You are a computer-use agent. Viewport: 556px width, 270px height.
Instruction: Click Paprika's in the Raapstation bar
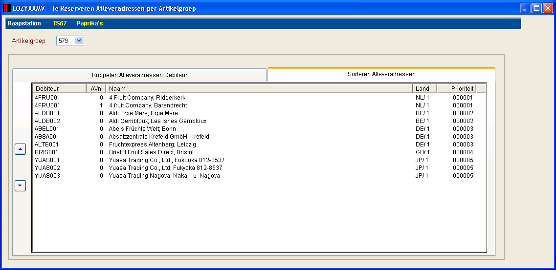coord(89,23)
